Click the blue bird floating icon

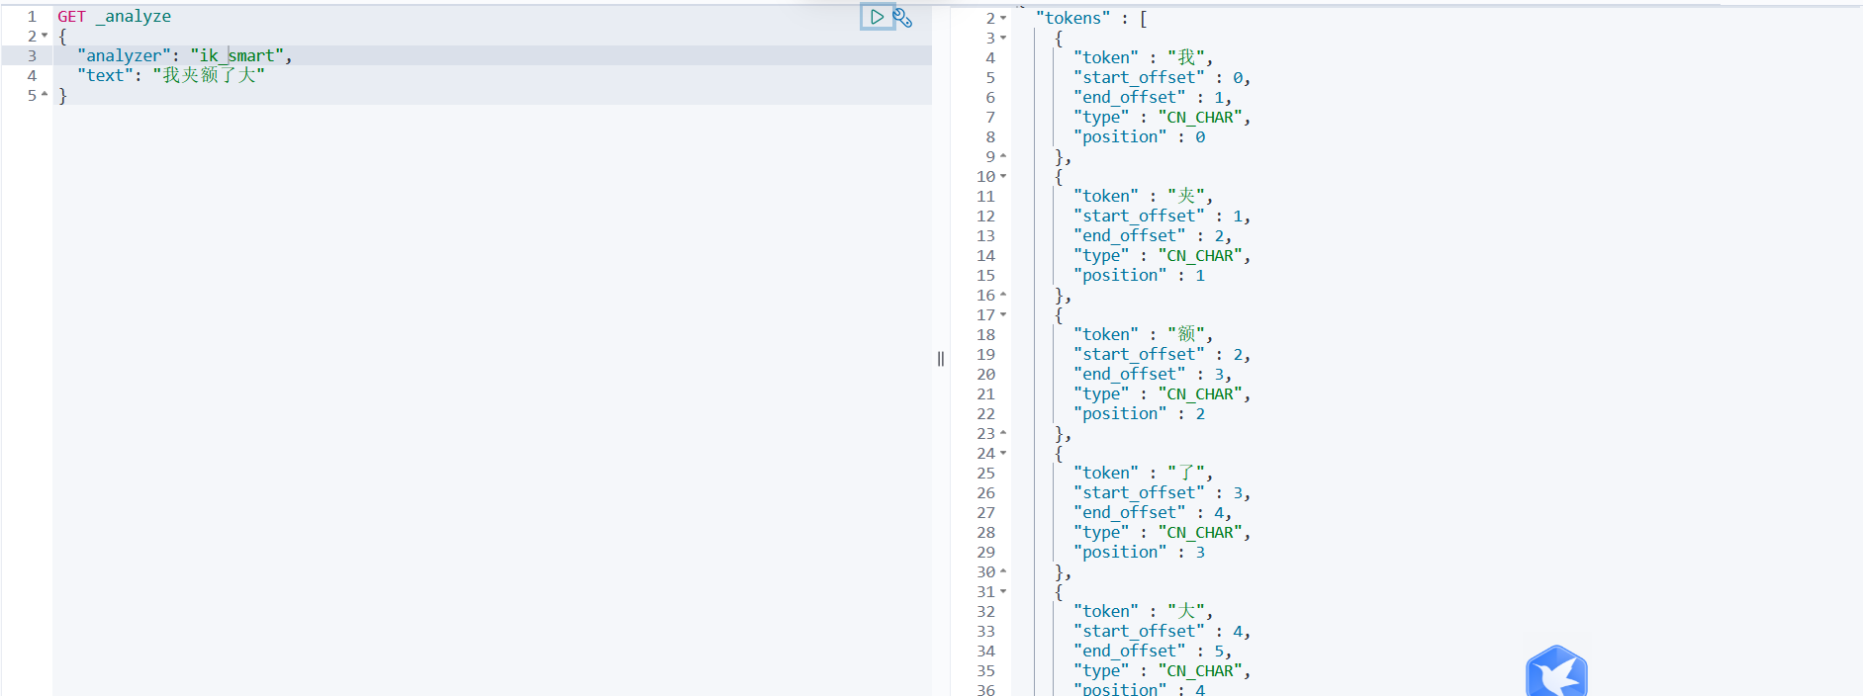click(1556, 672)
